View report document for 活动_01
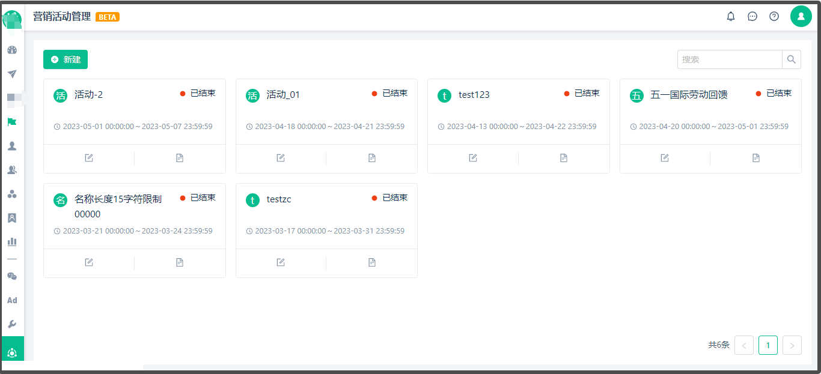 [372, 158]
